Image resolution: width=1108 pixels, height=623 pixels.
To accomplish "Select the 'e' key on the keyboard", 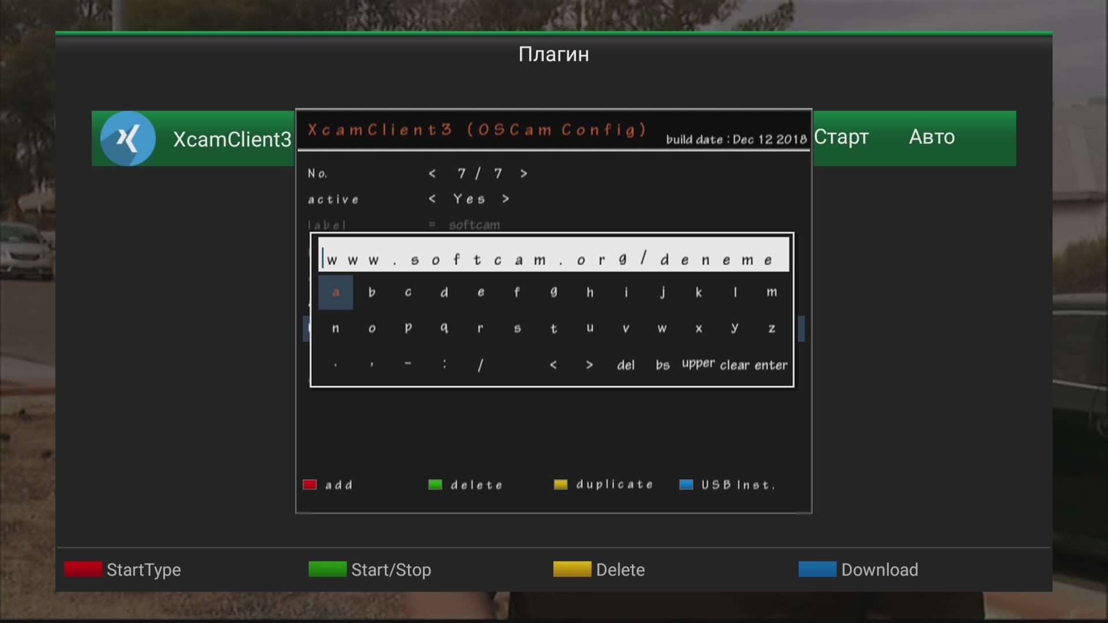I will 481,292.
